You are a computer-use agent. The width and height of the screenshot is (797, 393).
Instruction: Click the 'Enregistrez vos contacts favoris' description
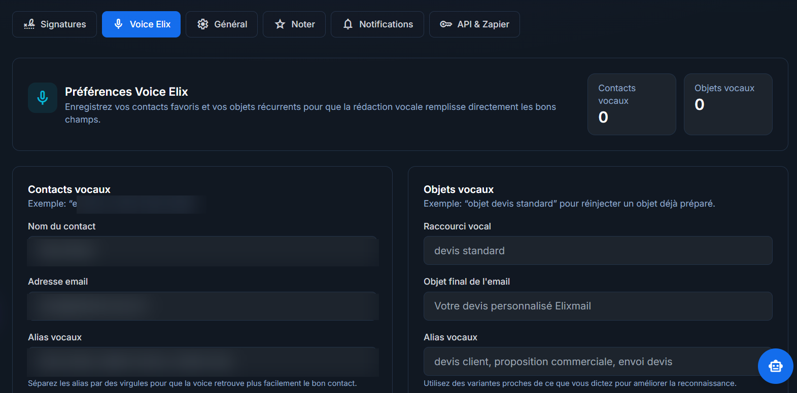310,113
